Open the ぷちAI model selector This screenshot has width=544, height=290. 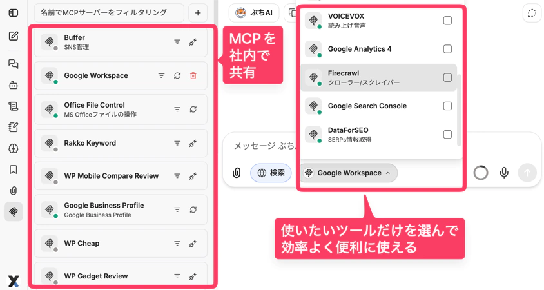[x=254, y=13]
